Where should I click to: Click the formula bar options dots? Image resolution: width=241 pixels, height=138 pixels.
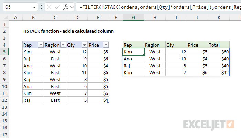[x=41, y=7]
